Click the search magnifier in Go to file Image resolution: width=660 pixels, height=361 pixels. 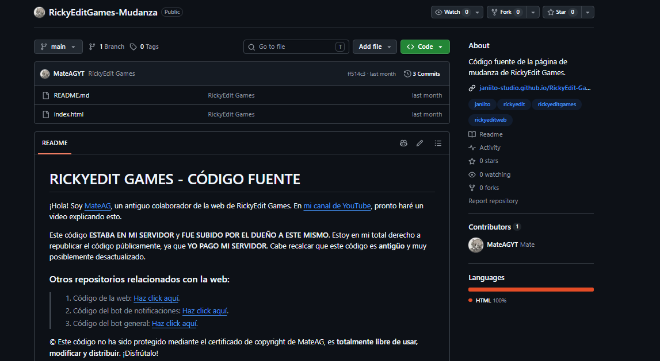coord(251,47)
